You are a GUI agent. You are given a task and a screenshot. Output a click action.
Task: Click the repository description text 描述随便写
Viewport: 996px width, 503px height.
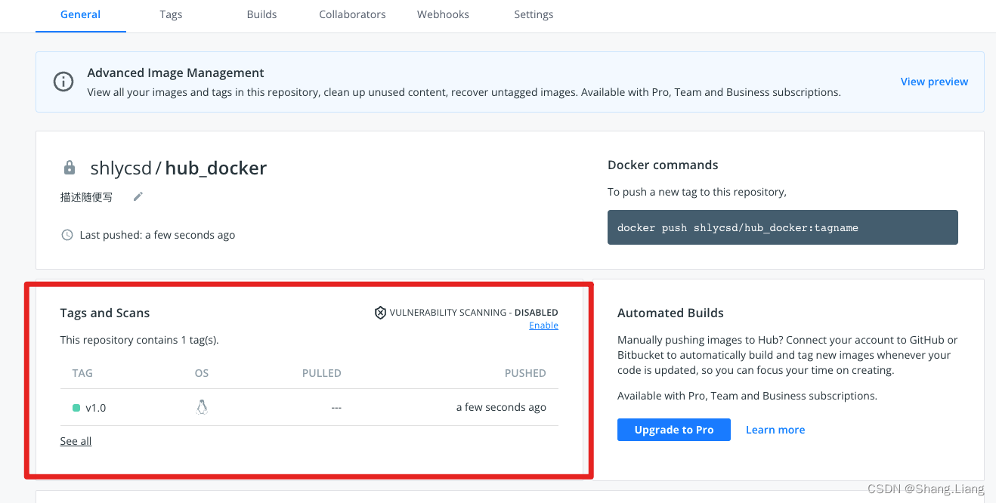coord(87,197)
